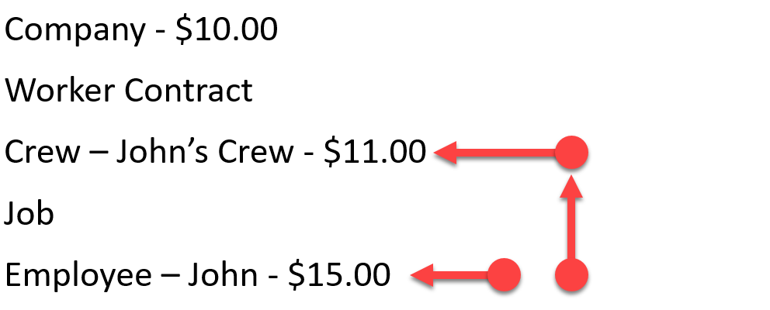The height and width of the screenshot is (310, 770).
Task: Click the Employee – John - $15.00 line
Action: (x=197, y=275)
